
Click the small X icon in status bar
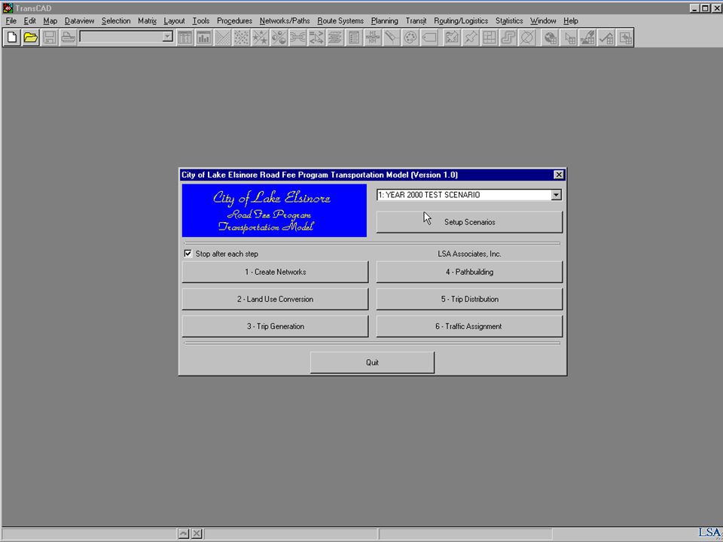[197, 534]
